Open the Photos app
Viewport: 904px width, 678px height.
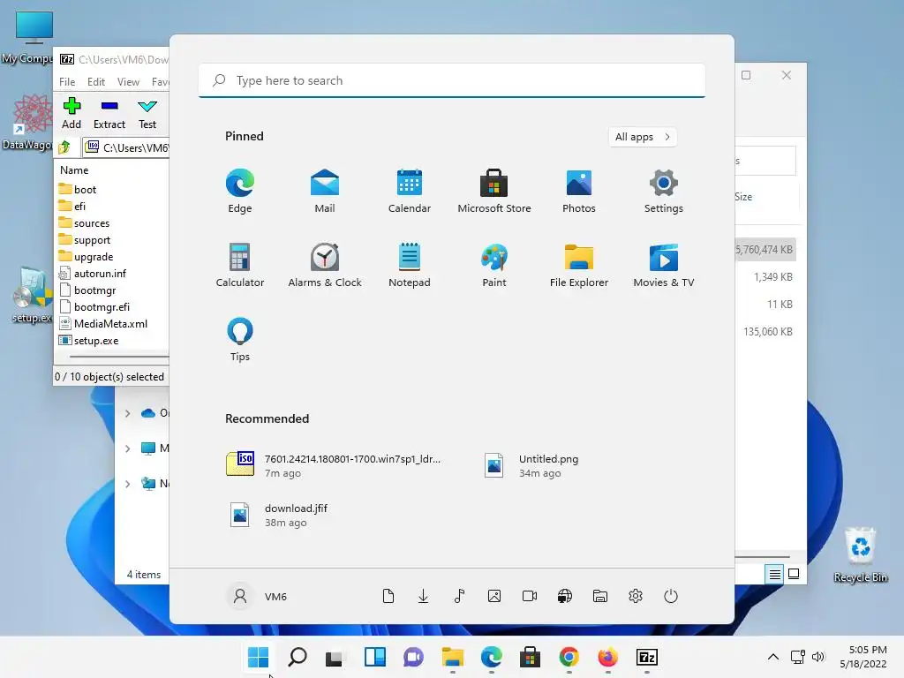pos(579,191)
